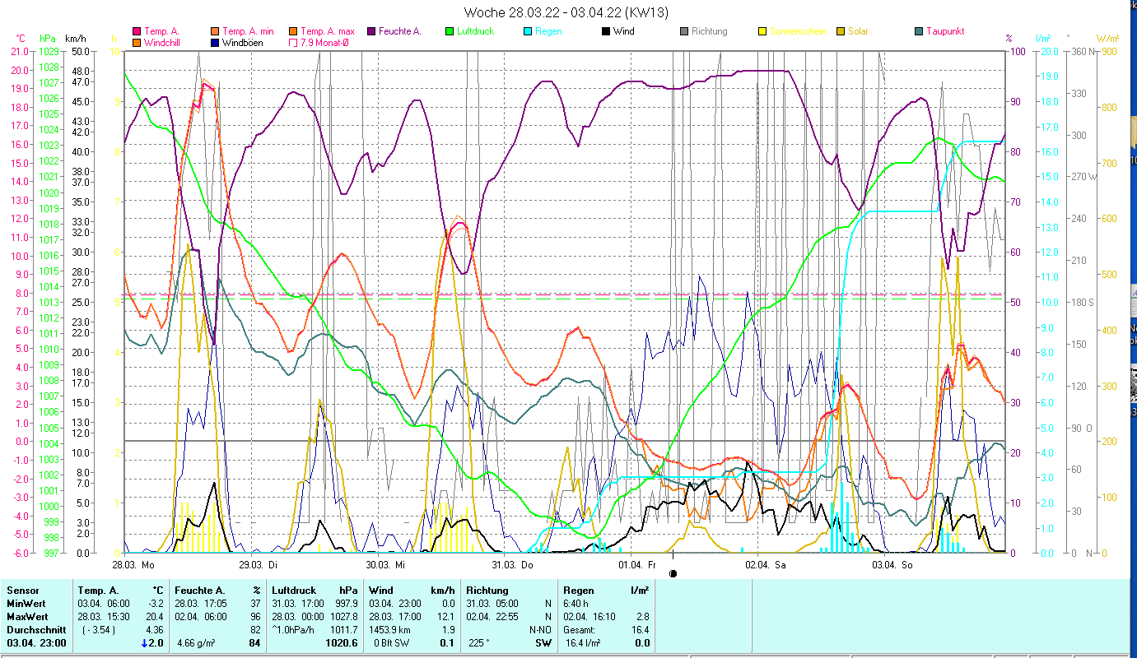
Task: Click the 'W/m²' solar axis unit label
Action: 1107,39
